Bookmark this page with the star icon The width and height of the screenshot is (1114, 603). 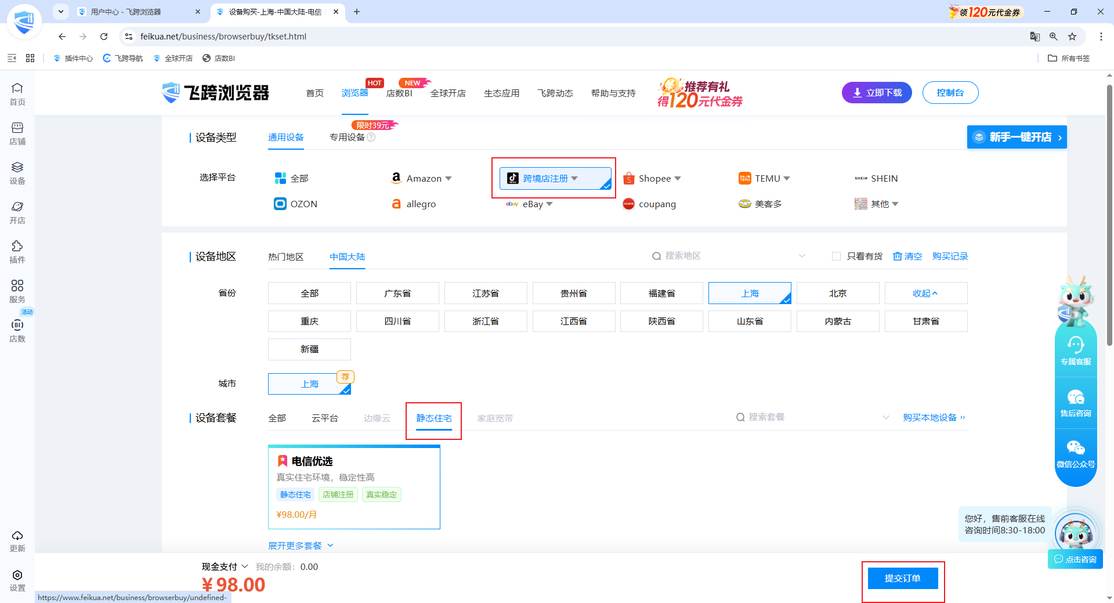pyautogui.click(x=1072, y=37)
